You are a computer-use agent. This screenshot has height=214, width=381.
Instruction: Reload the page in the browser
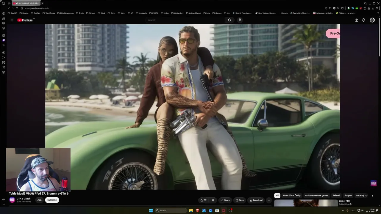click(x=17, y=8)
